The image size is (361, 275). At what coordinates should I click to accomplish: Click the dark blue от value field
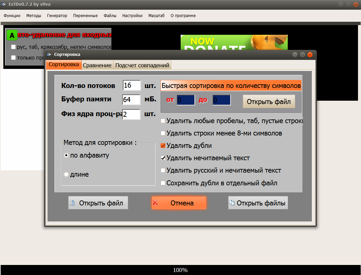186,100
